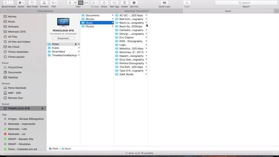
Task: Eject PEMACLOUD-8TB in the sidebar
Action: [x=42, y=108]
